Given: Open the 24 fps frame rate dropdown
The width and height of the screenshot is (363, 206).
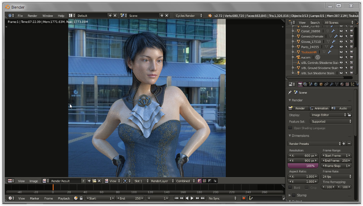Looking at the screenshot, I should pyautogui.click(x=337, y=177).
